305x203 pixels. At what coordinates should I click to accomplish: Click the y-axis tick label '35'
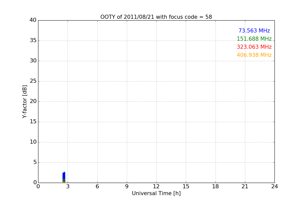tap(33, 40)
